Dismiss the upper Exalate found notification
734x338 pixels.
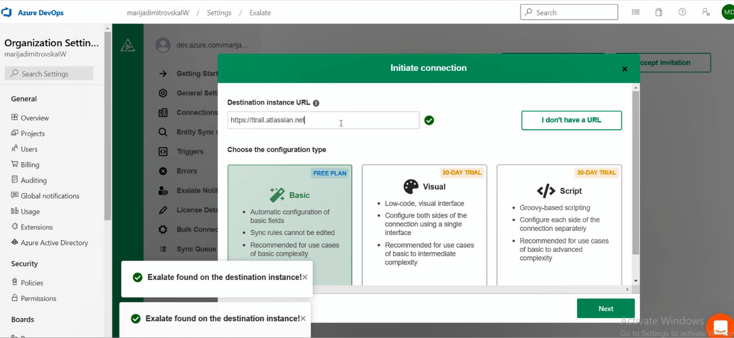tap(305, 277)
